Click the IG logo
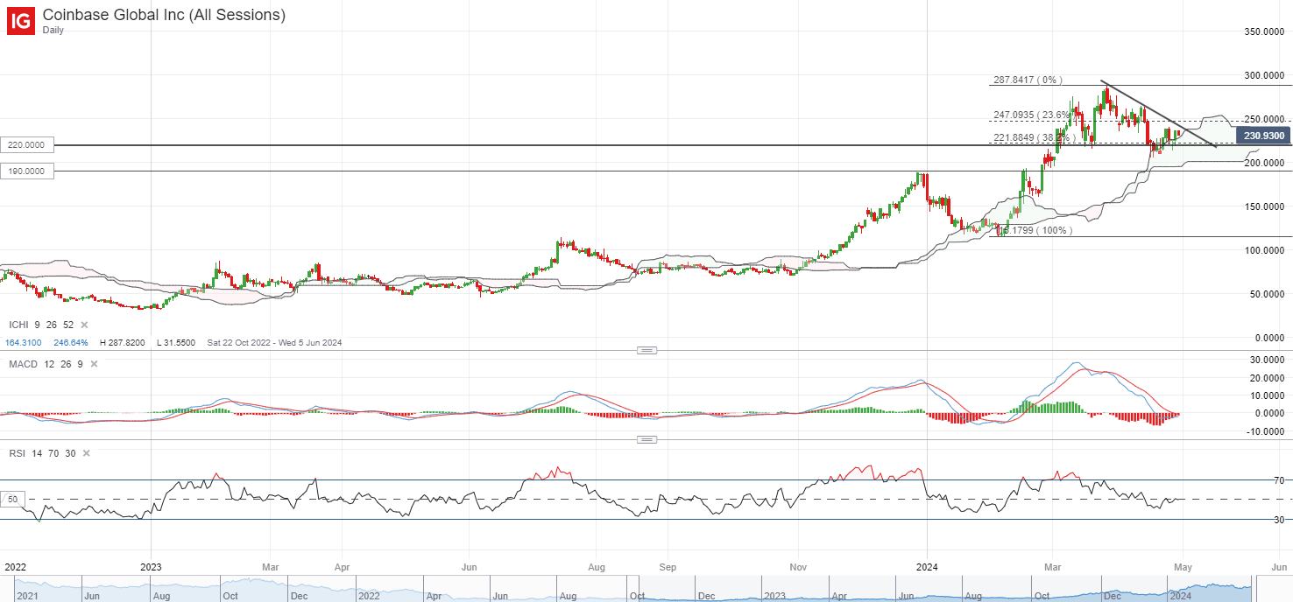The width and height of the screenshot is (1293, 602). pos(20,20)
